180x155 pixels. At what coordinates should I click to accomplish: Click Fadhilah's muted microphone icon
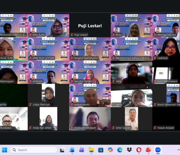(155, 58)
